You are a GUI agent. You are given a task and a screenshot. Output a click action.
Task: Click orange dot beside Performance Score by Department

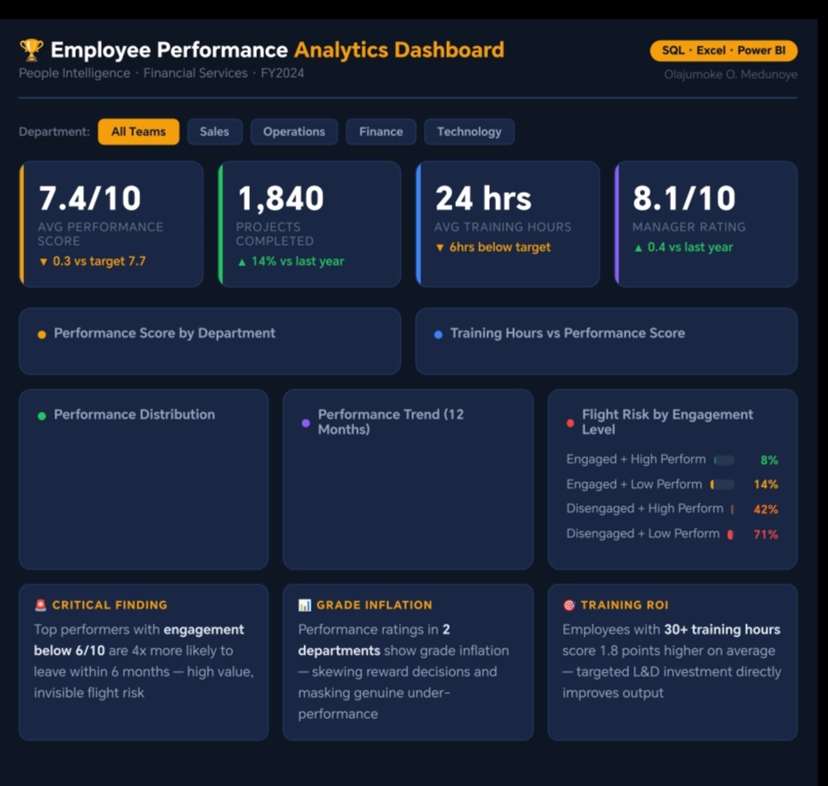tap(41, 334)
